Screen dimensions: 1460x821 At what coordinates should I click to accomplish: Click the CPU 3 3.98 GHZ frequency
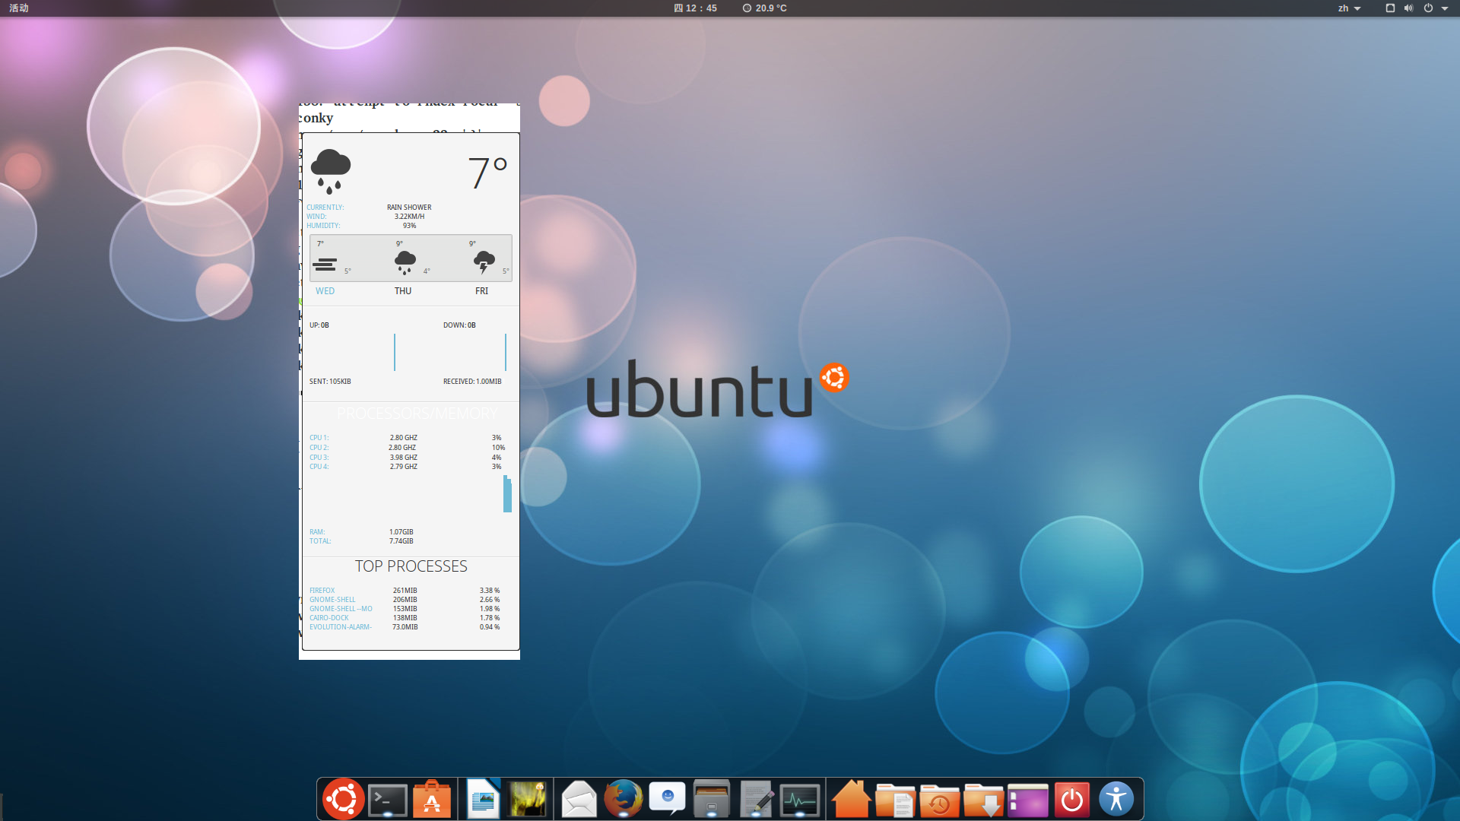coord(404,458)
